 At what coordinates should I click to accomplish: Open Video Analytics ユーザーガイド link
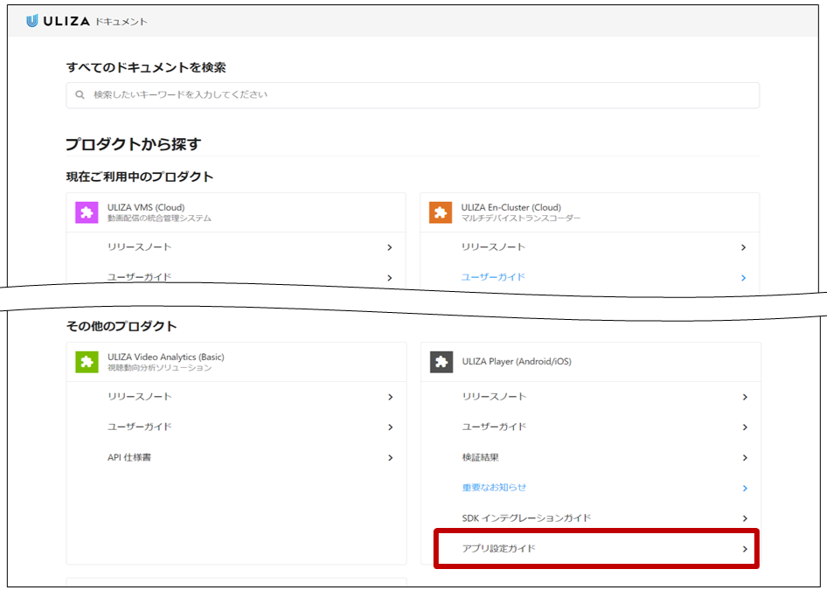(x=139, y=427)
